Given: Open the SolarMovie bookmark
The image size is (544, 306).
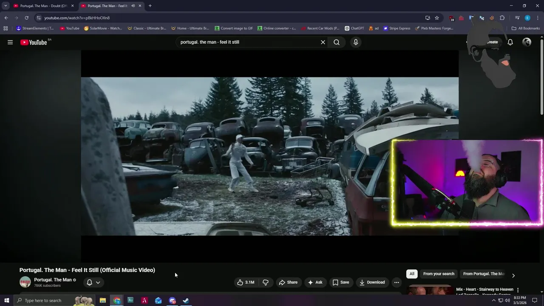Looking at the screenshot, I should [x=103, y=28].
